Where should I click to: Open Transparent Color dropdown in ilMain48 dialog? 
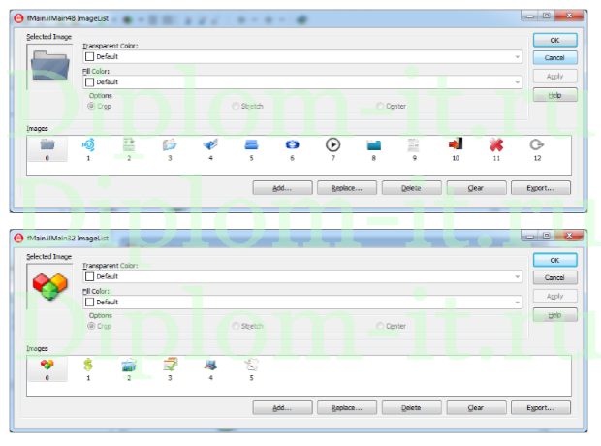click(x=518, y=57)
